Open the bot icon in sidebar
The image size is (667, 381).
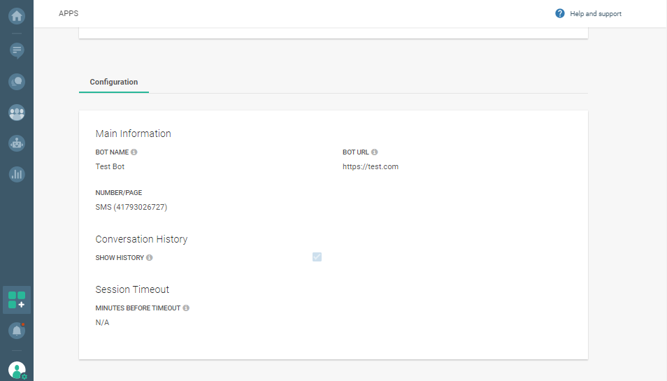click(17, 143)
